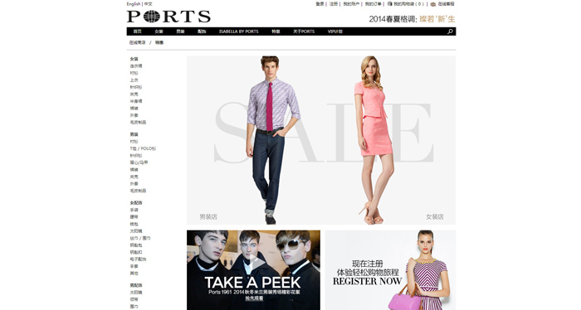Viewport: 581px width, 310px height.
Task: Select T恤 / POLO衫 in the sidebar
Action: click(x=143, y=148)
